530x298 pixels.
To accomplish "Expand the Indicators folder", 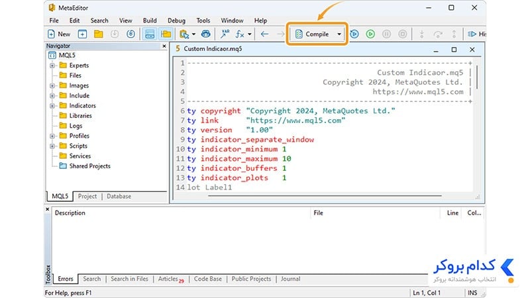I will pos(52,106).
